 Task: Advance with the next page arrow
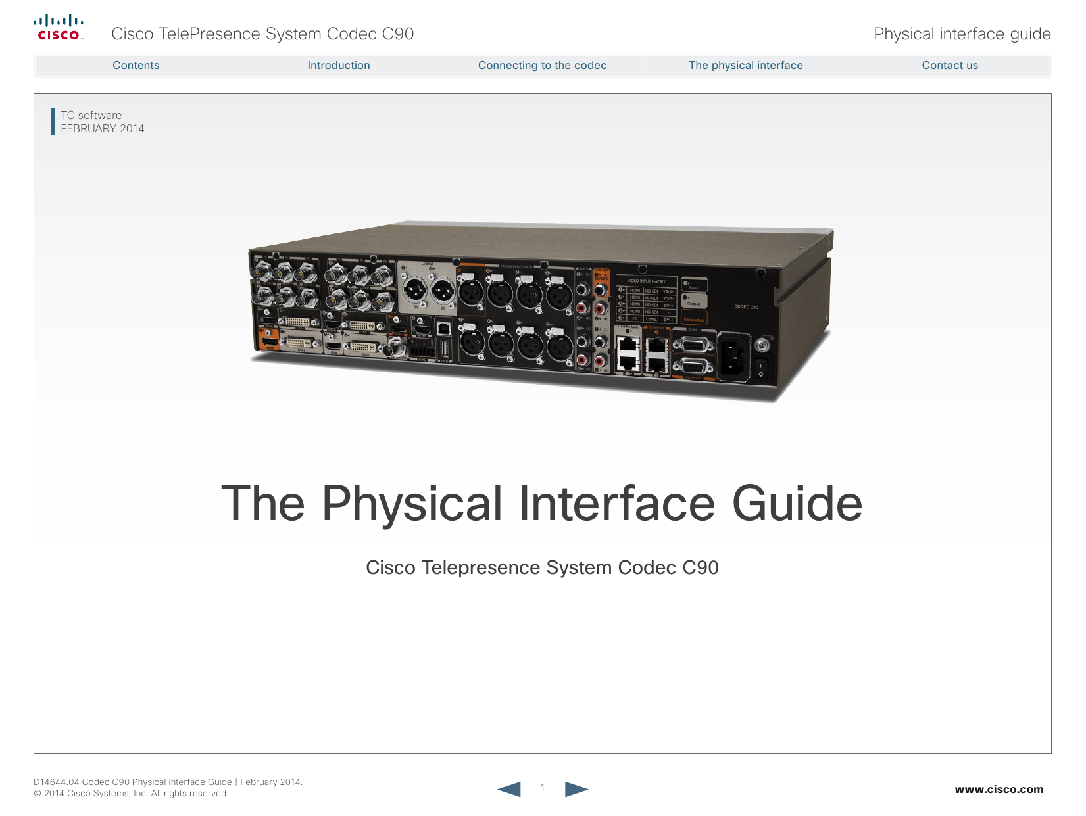[x=576, y=788]
